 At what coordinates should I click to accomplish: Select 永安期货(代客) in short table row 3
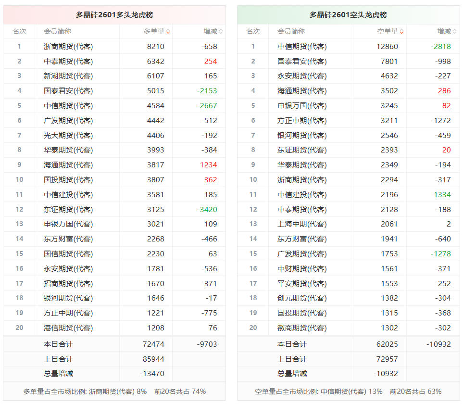click(x=302, y=76)
